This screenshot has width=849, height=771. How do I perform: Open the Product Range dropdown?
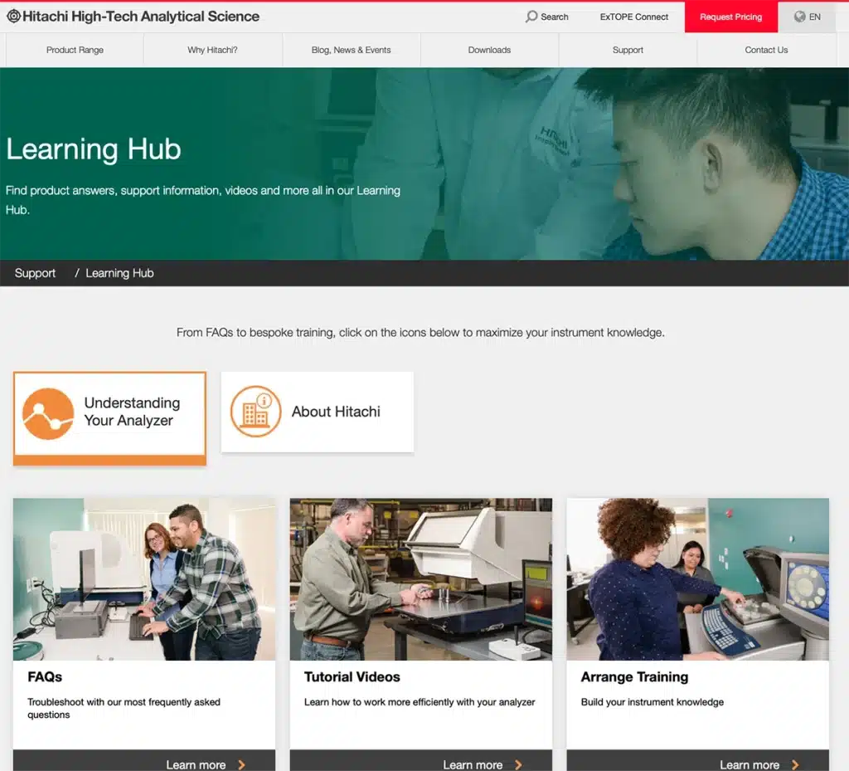75,50
